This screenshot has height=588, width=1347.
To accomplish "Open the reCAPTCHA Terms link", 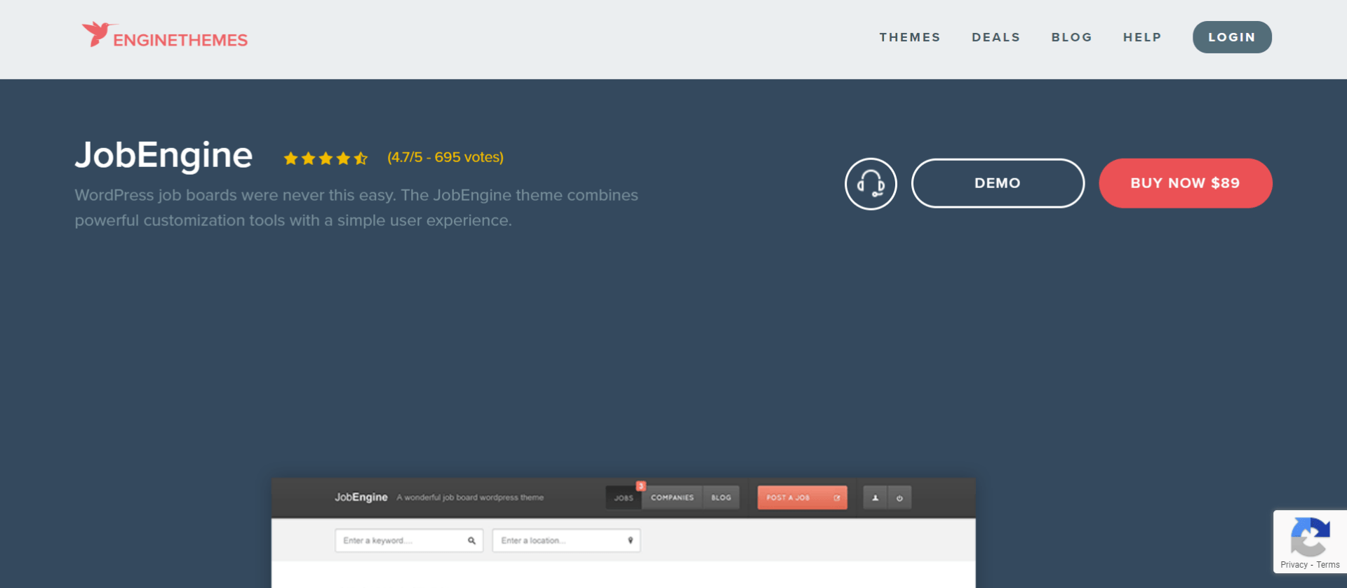I will point(1328,565).
